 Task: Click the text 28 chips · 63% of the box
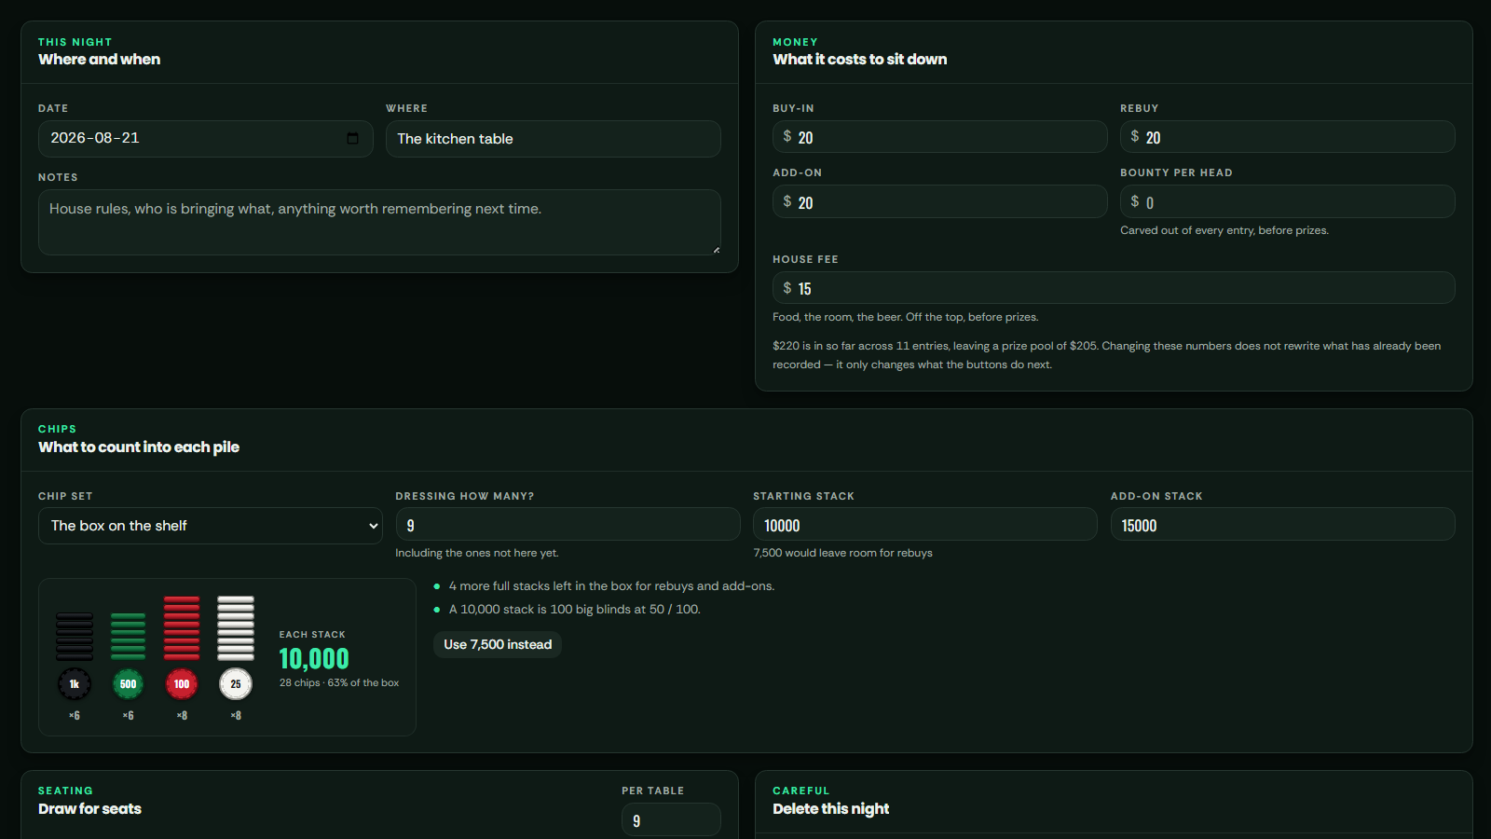click(339, 683)
